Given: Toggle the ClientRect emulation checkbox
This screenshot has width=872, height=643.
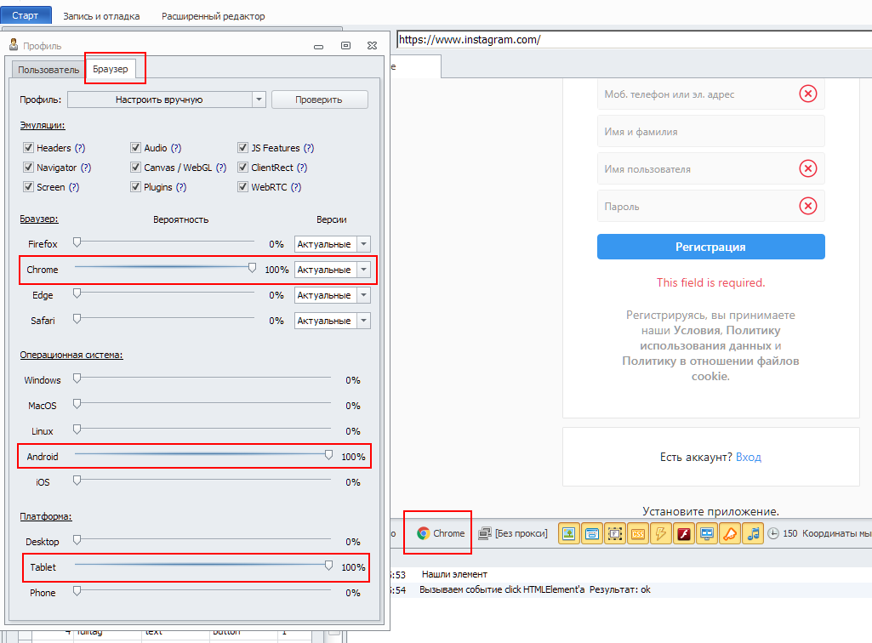Looking at the screenshot, I should point(242,167).
